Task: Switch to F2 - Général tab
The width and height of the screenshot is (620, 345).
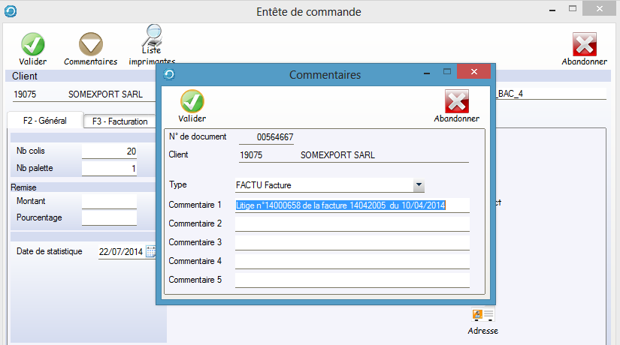Action: [x=44, y=121]
